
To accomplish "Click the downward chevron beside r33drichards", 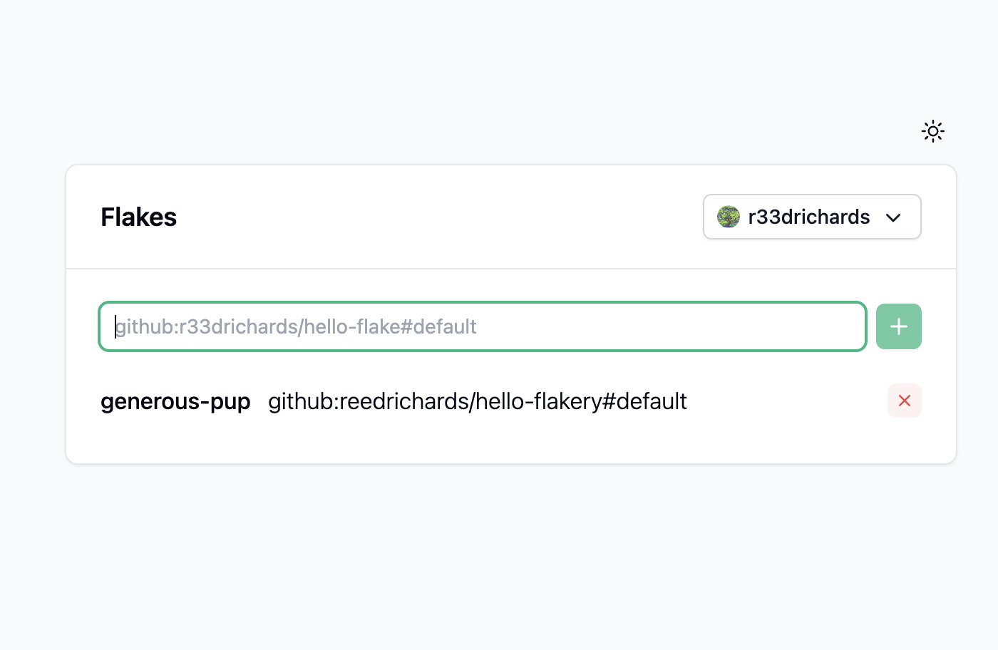I will [893, 217].
